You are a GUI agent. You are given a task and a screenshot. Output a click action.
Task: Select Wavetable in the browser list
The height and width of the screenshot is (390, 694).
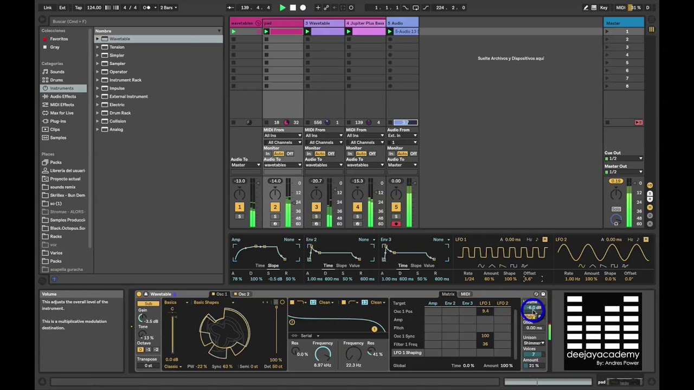158,39
